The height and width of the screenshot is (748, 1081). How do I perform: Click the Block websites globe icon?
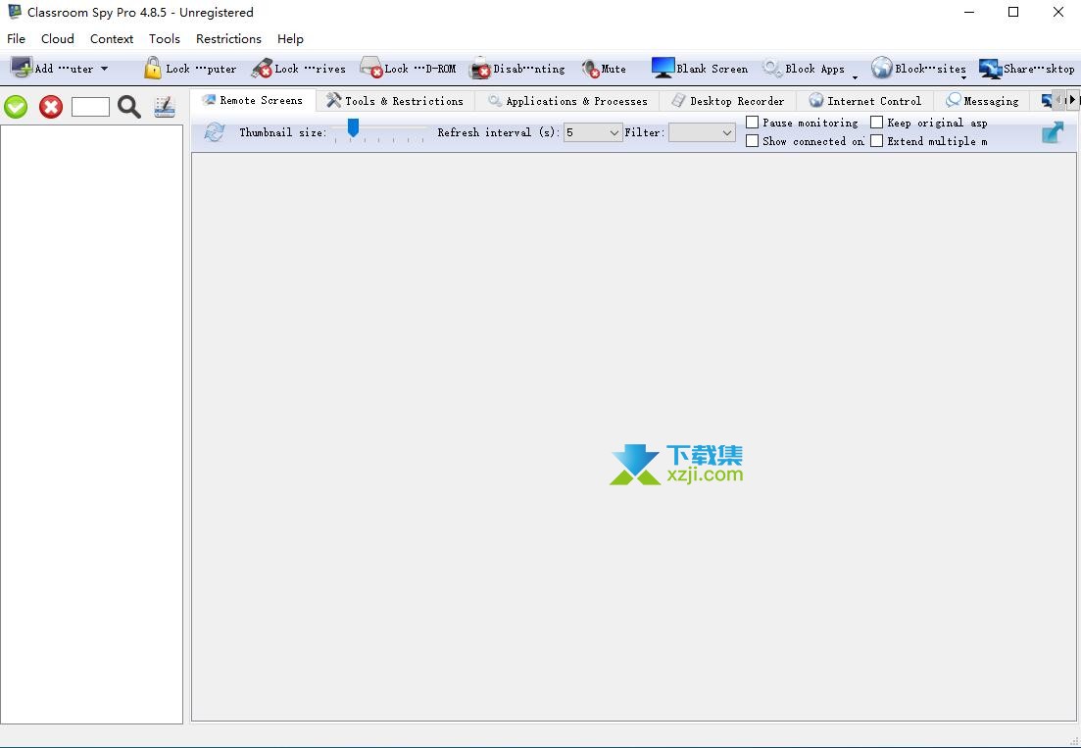click(x=881, y=68)
